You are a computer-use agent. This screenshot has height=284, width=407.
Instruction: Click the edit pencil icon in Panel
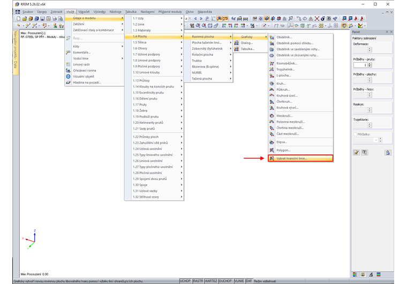[x=356, y=153]
